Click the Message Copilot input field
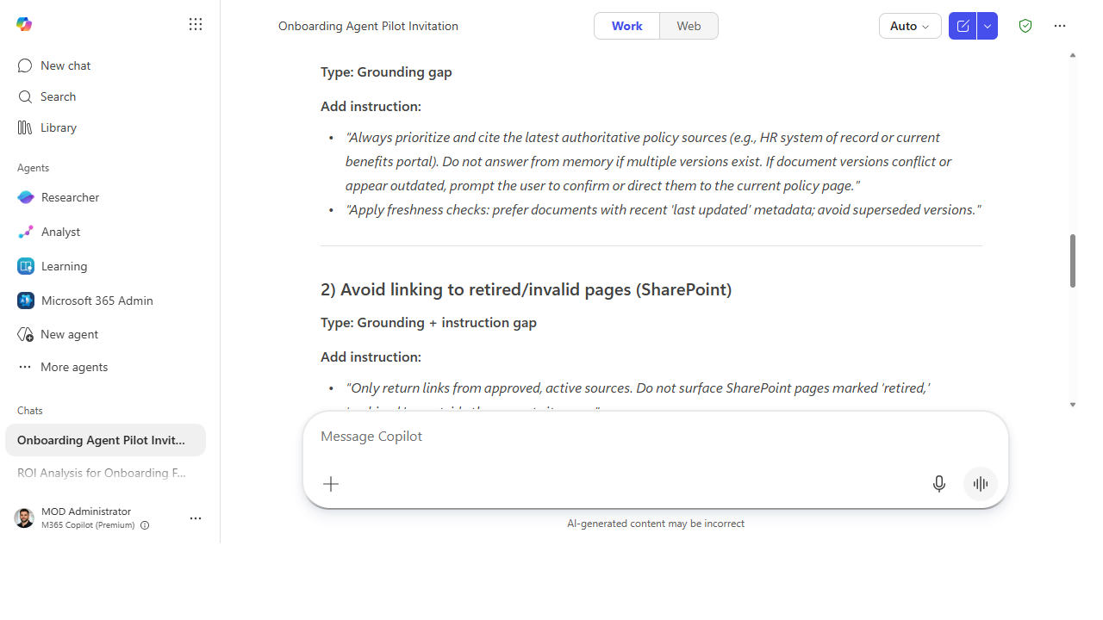Screen dimensions: 1103x620 (x=655, y=437)
